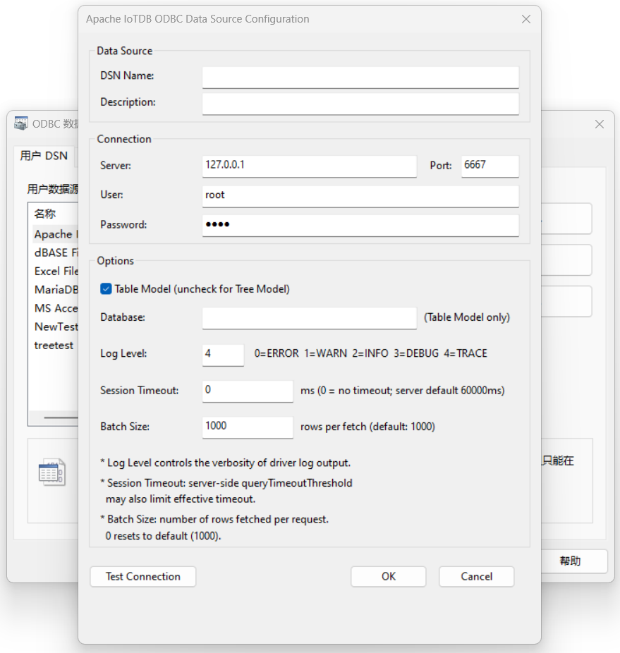620x653 pixels.
Task: Click the ODBC administrator window icon
Action: pos(21,123)
